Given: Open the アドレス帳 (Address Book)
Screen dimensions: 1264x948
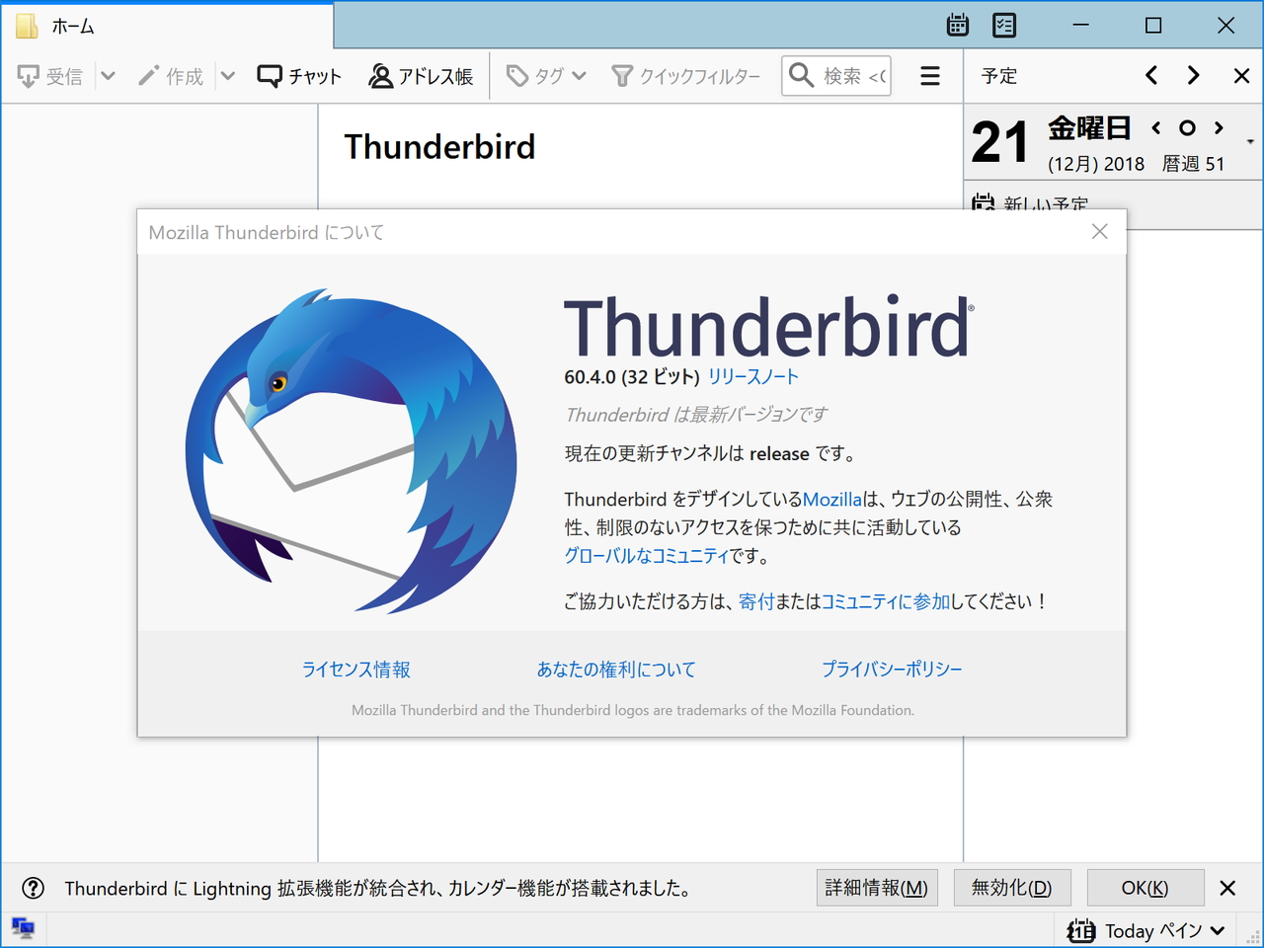Looking at the screenshot, I should point(422,75).
